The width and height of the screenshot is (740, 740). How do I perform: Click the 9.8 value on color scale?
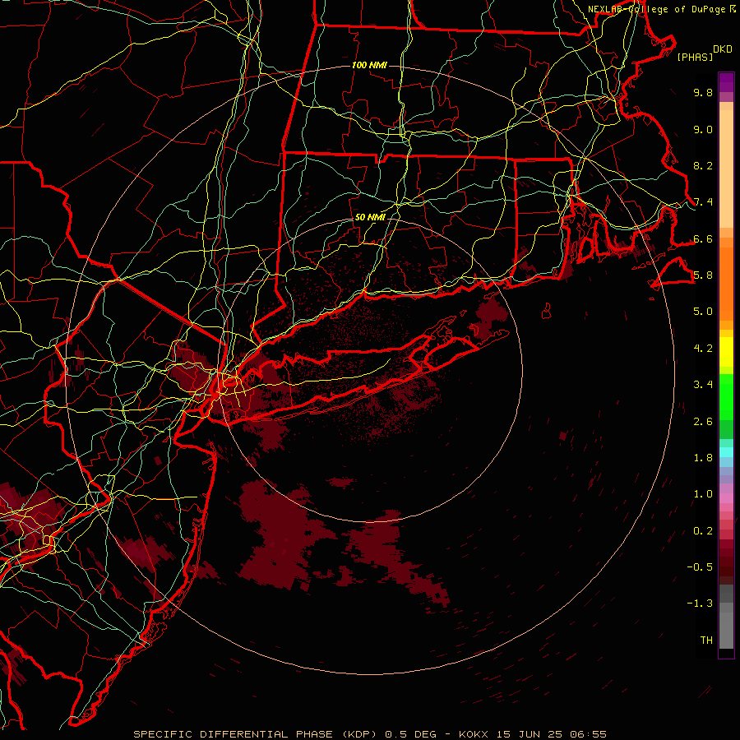703,92
